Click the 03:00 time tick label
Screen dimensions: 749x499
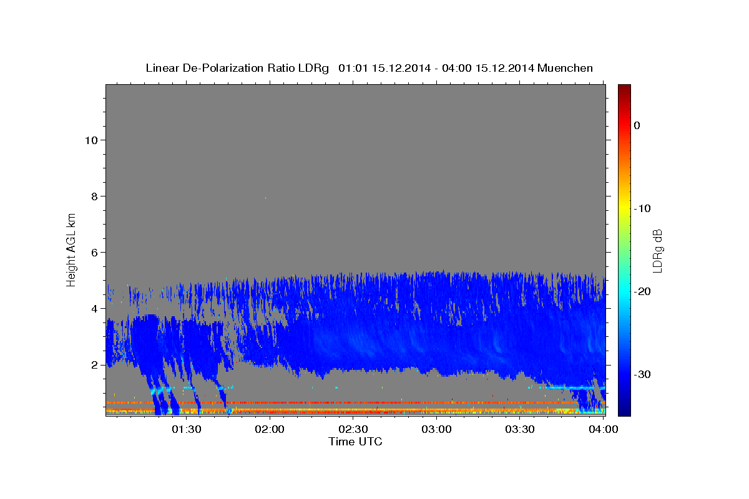tap(436, 429)
